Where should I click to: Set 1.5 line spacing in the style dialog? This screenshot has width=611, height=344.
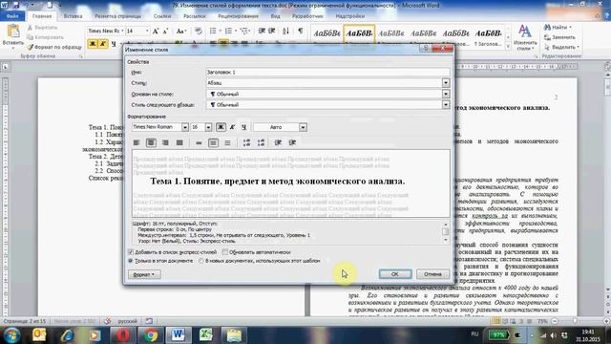[213, 142]
